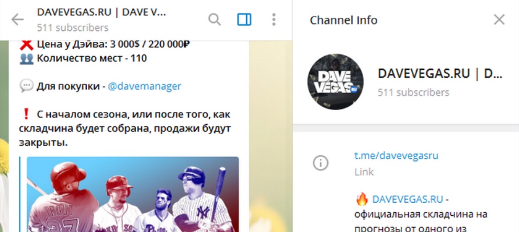Click '511 subscribers' in the Channel Info panel

(413, 92)
